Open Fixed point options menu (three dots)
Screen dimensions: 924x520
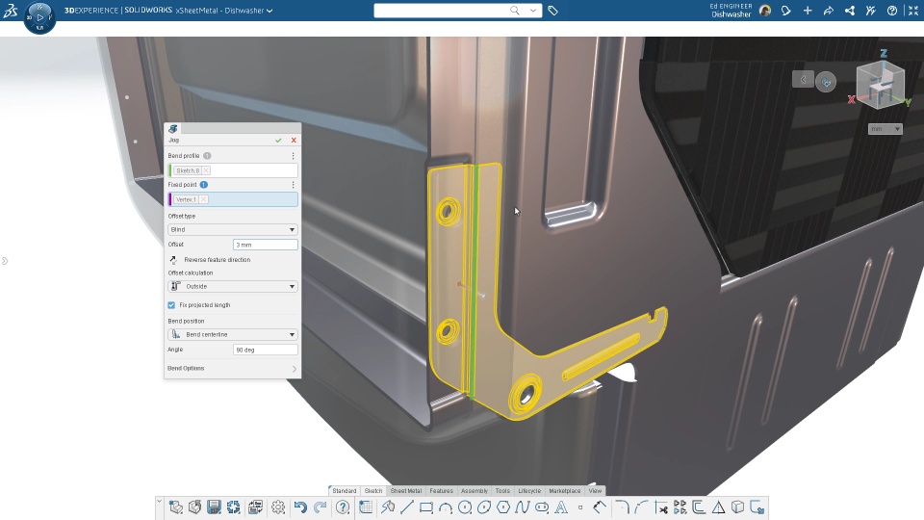tap(293, 185)
